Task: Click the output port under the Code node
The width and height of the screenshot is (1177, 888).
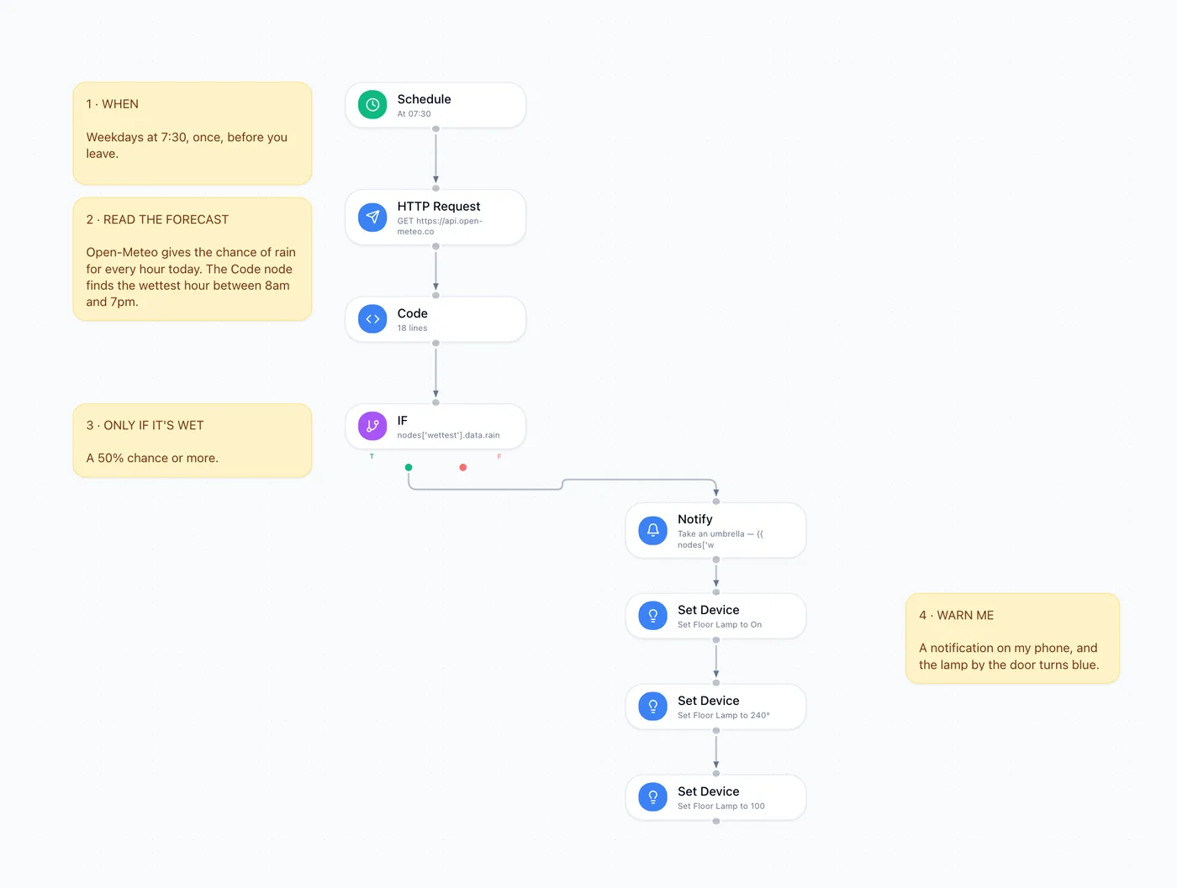Action: (435, 343)
